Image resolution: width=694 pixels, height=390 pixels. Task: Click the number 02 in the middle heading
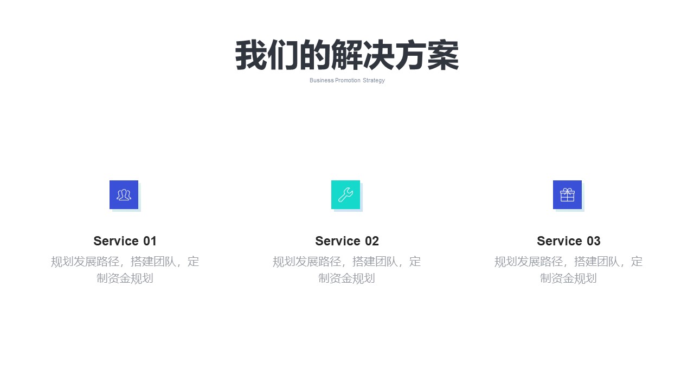(x=371, y=241)
